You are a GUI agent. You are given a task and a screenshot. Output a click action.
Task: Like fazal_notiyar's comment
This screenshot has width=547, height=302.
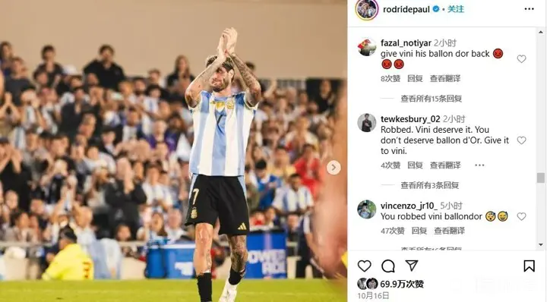(x=521, y=59)
